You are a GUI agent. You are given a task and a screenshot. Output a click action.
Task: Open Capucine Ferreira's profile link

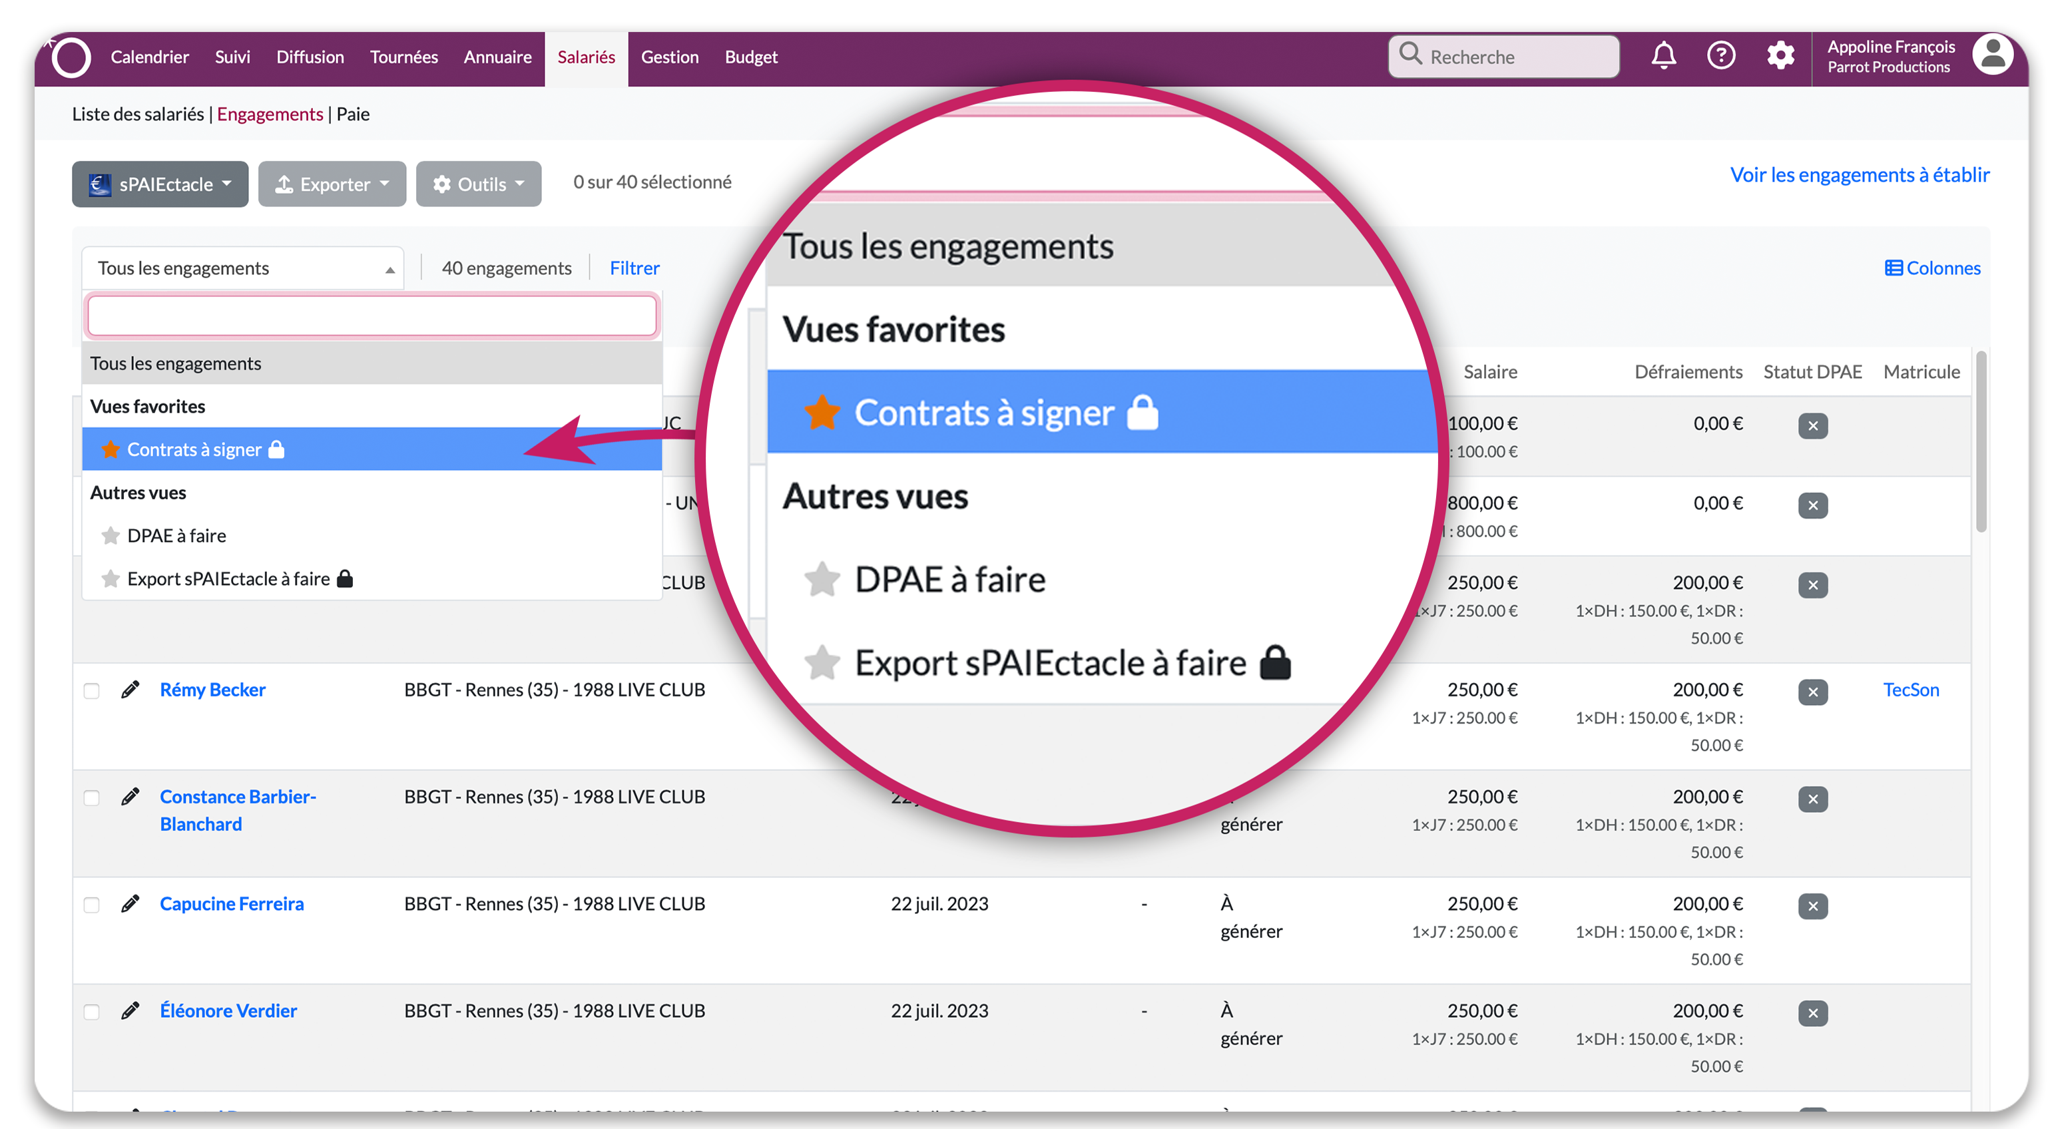[232, 904]
